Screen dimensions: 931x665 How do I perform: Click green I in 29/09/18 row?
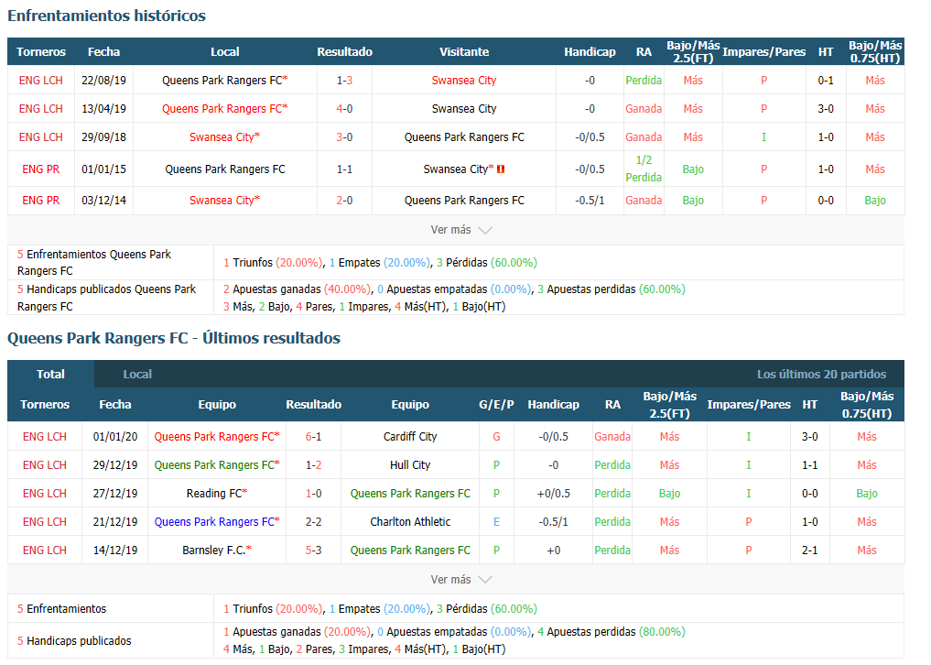click(x=763, y=137)
